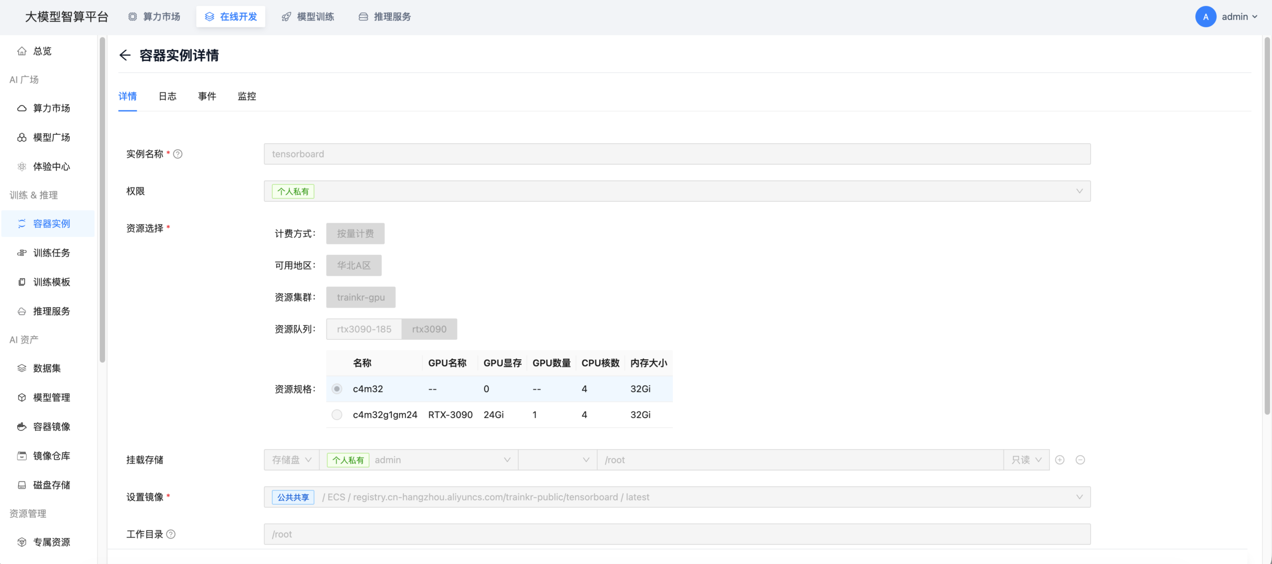1272x564 pixels.
Task: Click help icon next to 实例名称
Action: coord(178,154)
